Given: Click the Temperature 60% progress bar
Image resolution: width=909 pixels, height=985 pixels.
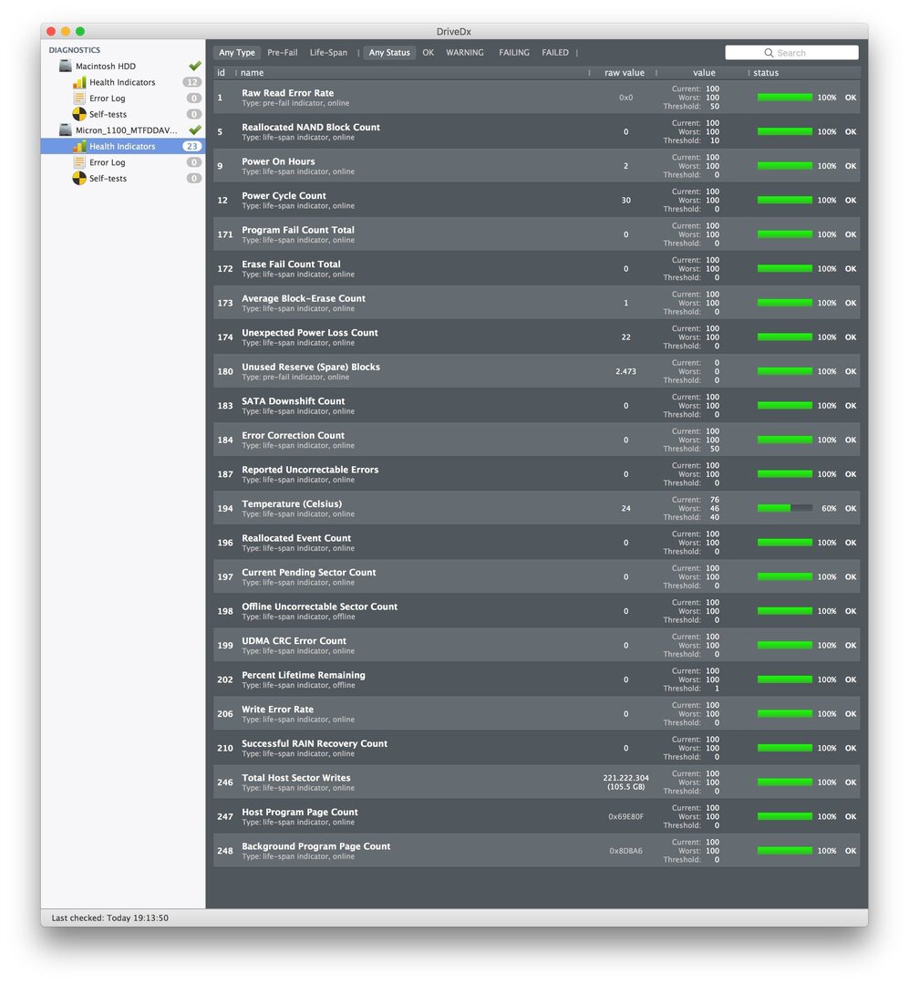Looking at the screenshot, I should coord(785,508).
